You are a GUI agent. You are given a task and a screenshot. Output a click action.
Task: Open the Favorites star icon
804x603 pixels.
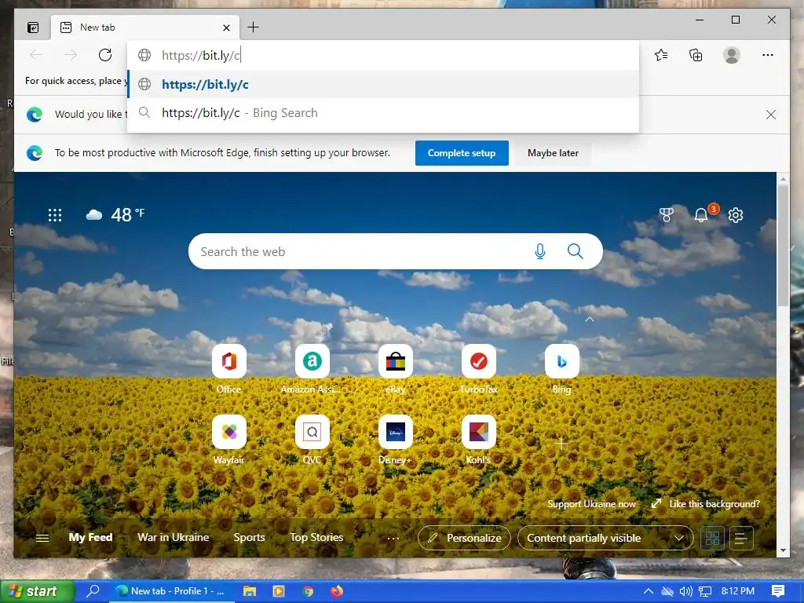661,55
